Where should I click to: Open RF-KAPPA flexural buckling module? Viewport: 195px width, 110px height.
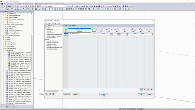point(19,98)
